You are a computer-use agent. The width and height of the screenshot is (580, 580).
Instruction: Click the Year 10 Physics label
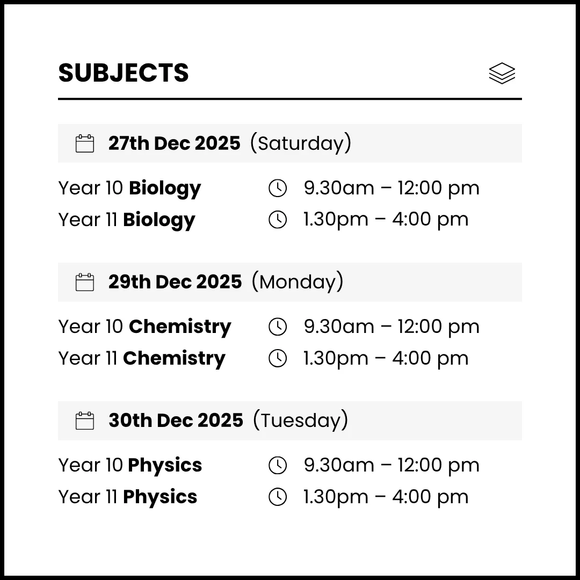[130, 465]
